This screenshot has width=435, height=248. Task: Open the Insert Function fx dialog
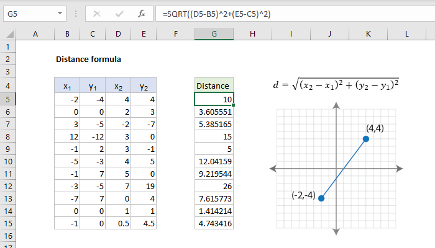click(142, 13)
